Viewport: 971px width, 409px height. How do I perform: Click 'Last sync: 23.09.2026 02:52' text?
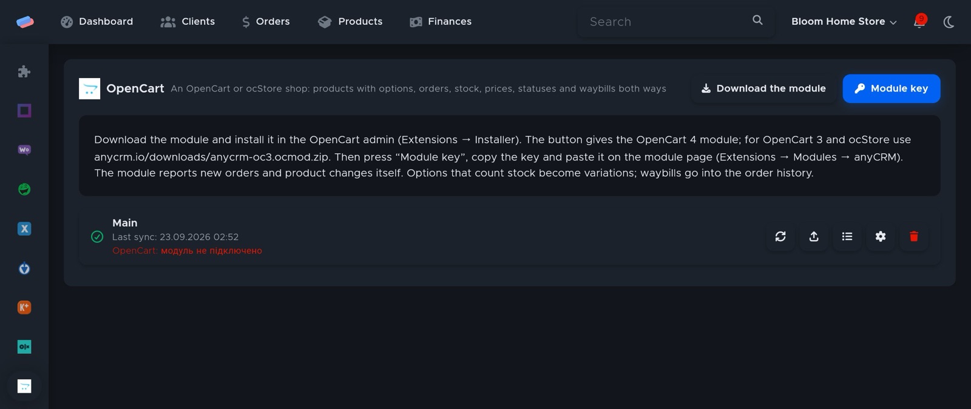(x=175, y=237)
